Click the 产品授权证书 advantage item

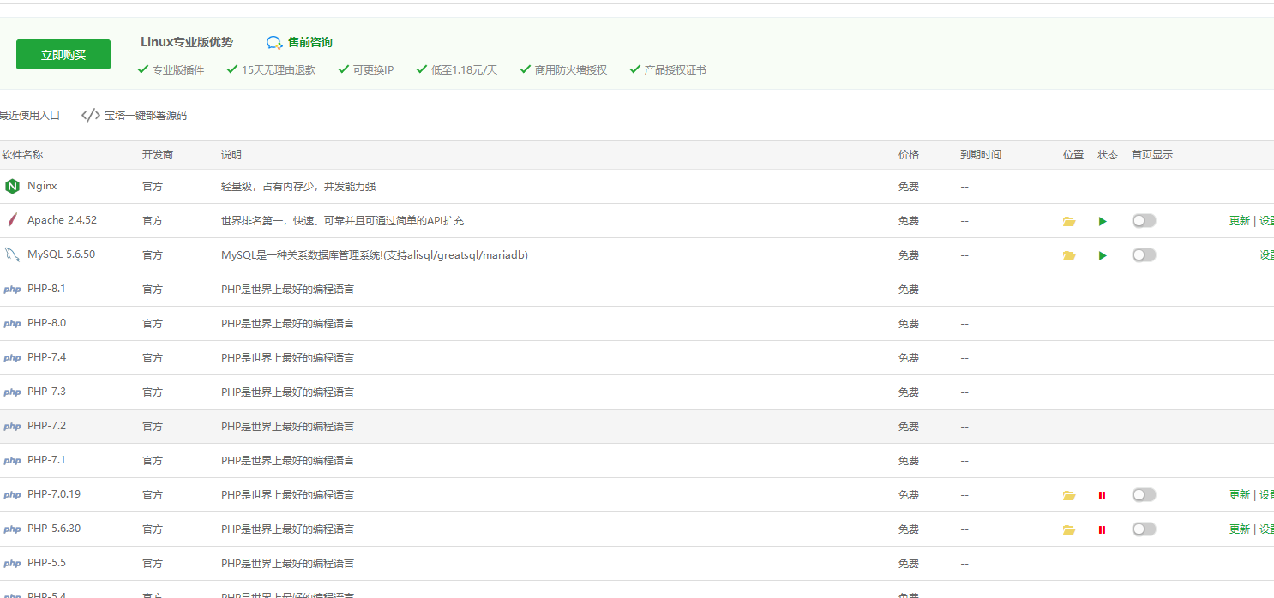point(668,70)
